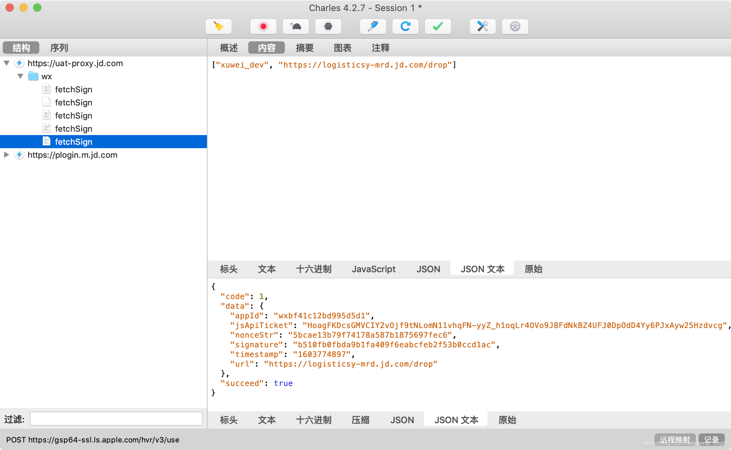Screen dimensions: 731x450
Task: Collapse the https://uat-proxy.jd.com host node
Action: [x=7, y=63]
